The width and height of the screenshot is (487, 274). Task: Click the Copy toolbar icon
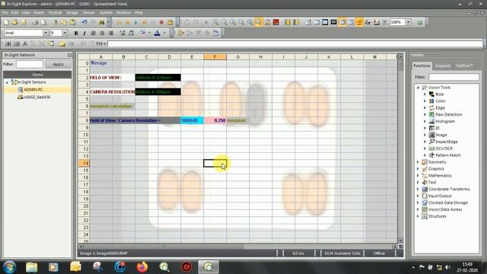coord(64,22)
